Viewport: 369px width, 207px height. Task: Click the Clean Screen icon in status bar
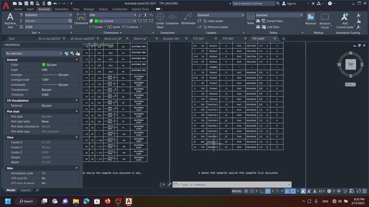coord(359,191)
